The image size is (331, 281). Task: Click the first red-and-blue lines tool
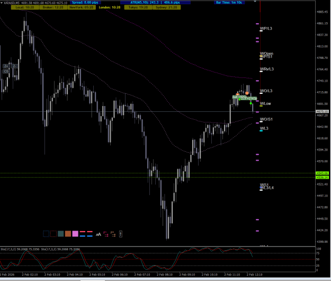83,234
